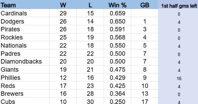Click the Giants win percentage 0.475
Viewport: 198px width, 104px height.
pos(117,70)
